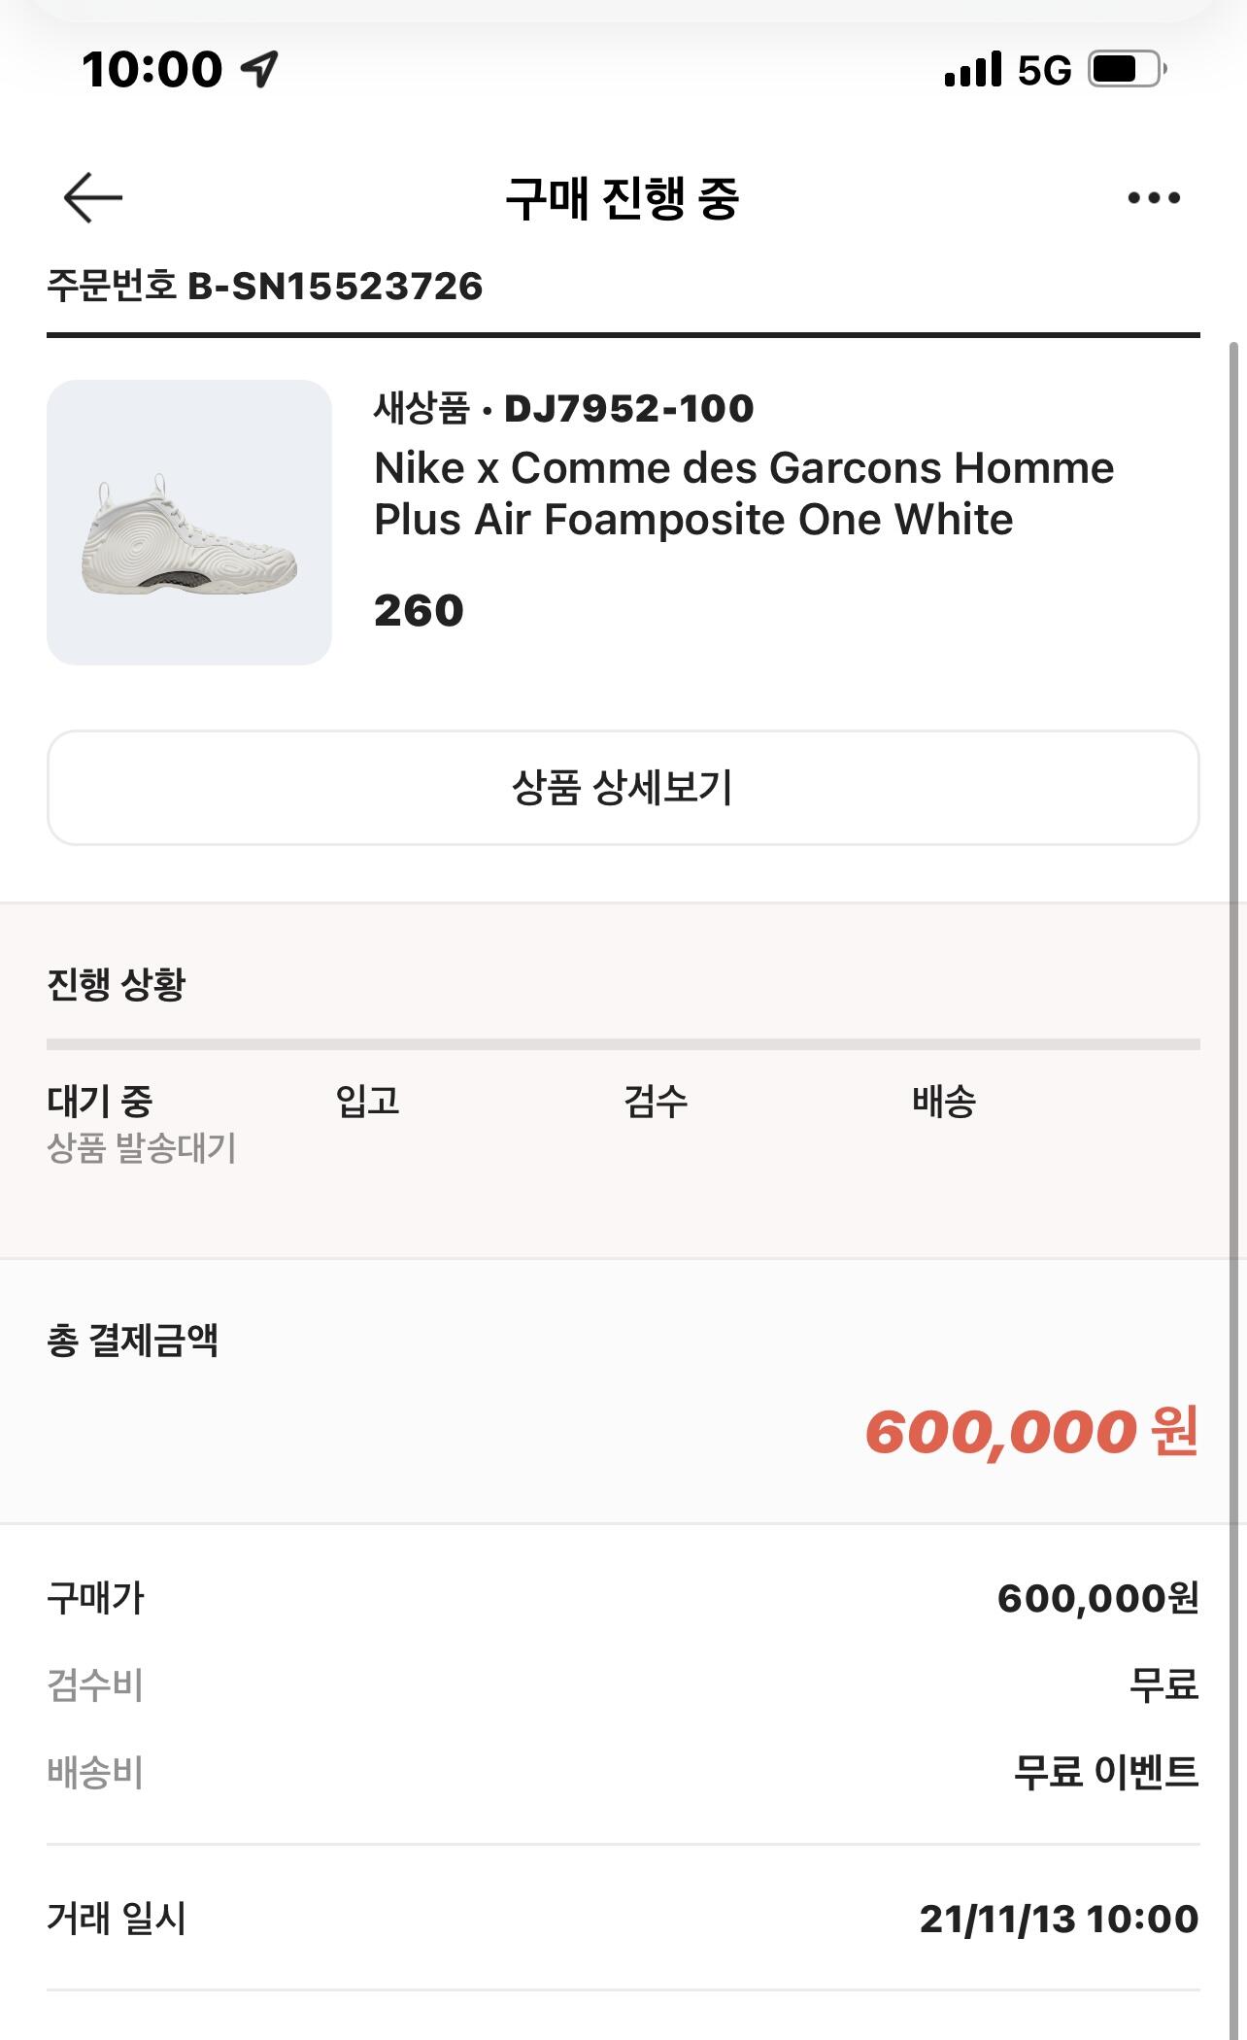Tap the 600,000 원 total payment amount
The height and width of the screenshot is (2040, 1247).
(1031, 1432)
